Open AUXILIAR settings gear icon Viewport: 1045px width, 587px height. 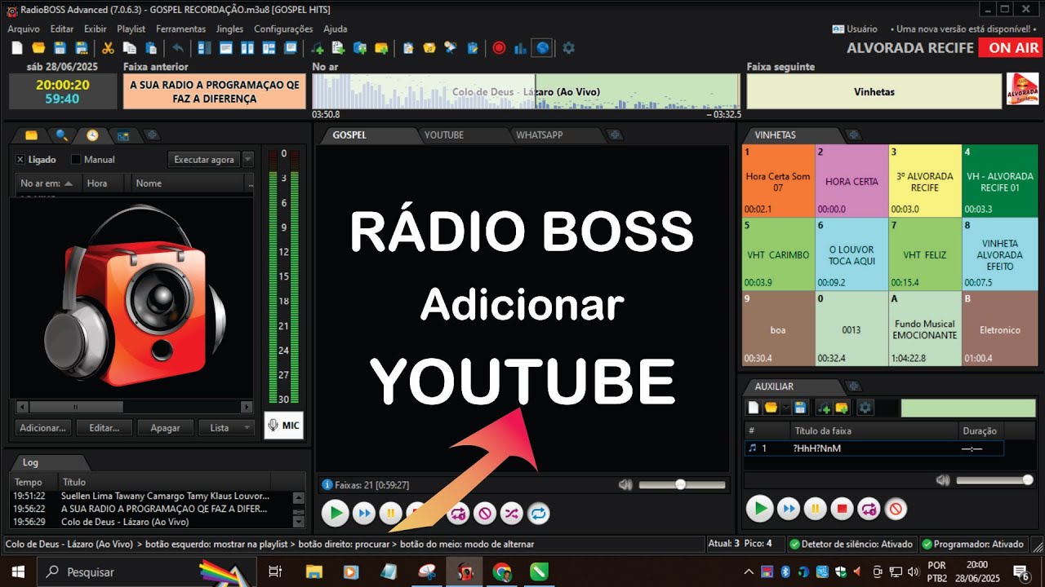pos(864,408)
